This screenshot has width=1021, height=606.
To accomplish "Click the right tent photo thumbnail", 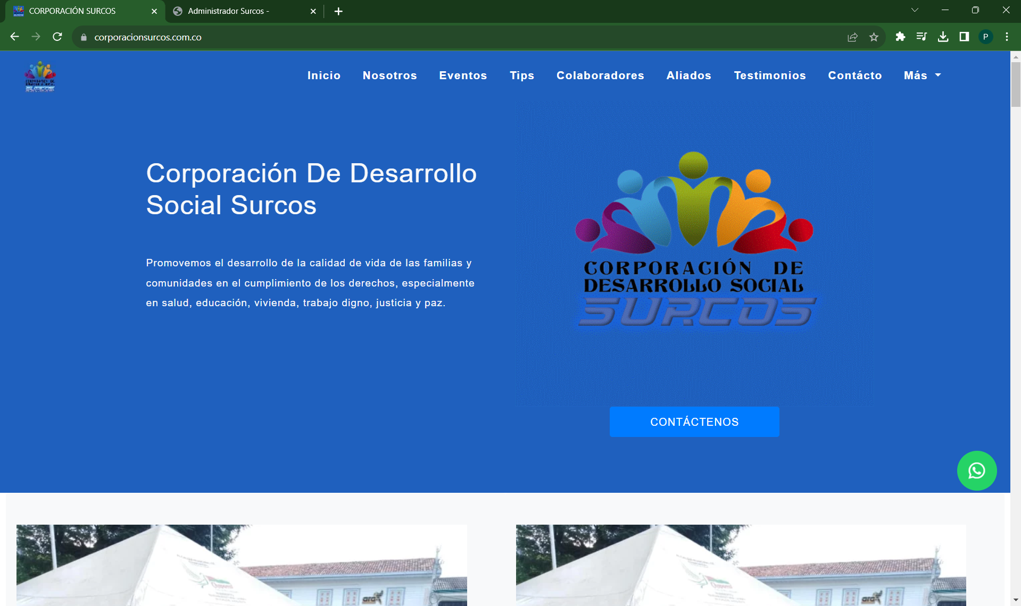I will (x=741, y=565).
